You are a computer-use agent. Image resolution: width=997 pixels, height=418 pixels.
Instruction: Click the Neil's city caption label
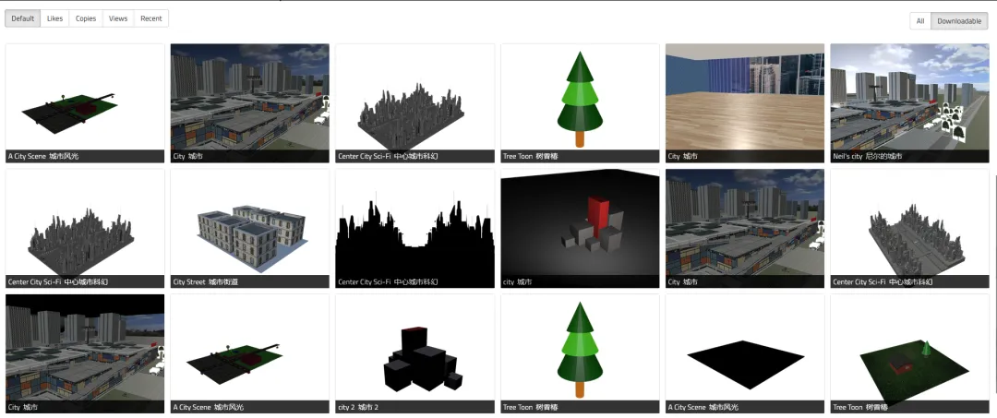point(868,157)
